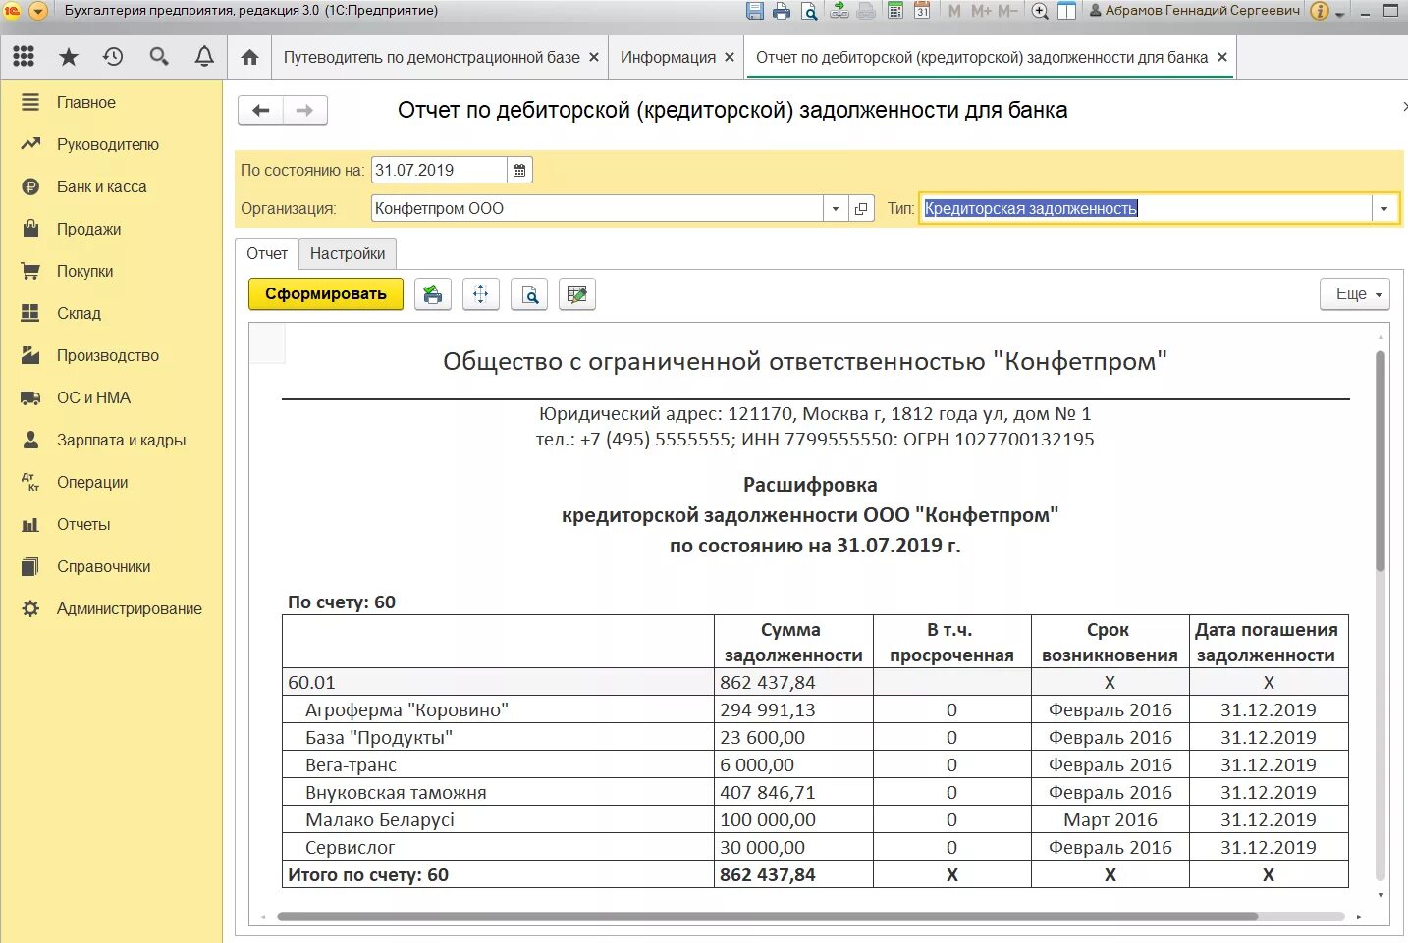The image size is (1408, 943).
Task: Click the date field 31.07.2019
Action: [x=439, y=170]
